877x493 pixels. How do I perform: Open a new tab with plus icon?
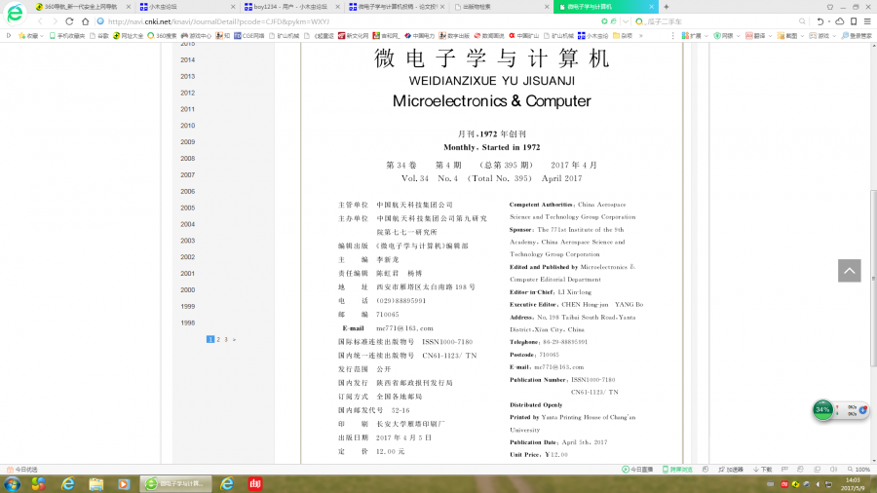667,7
